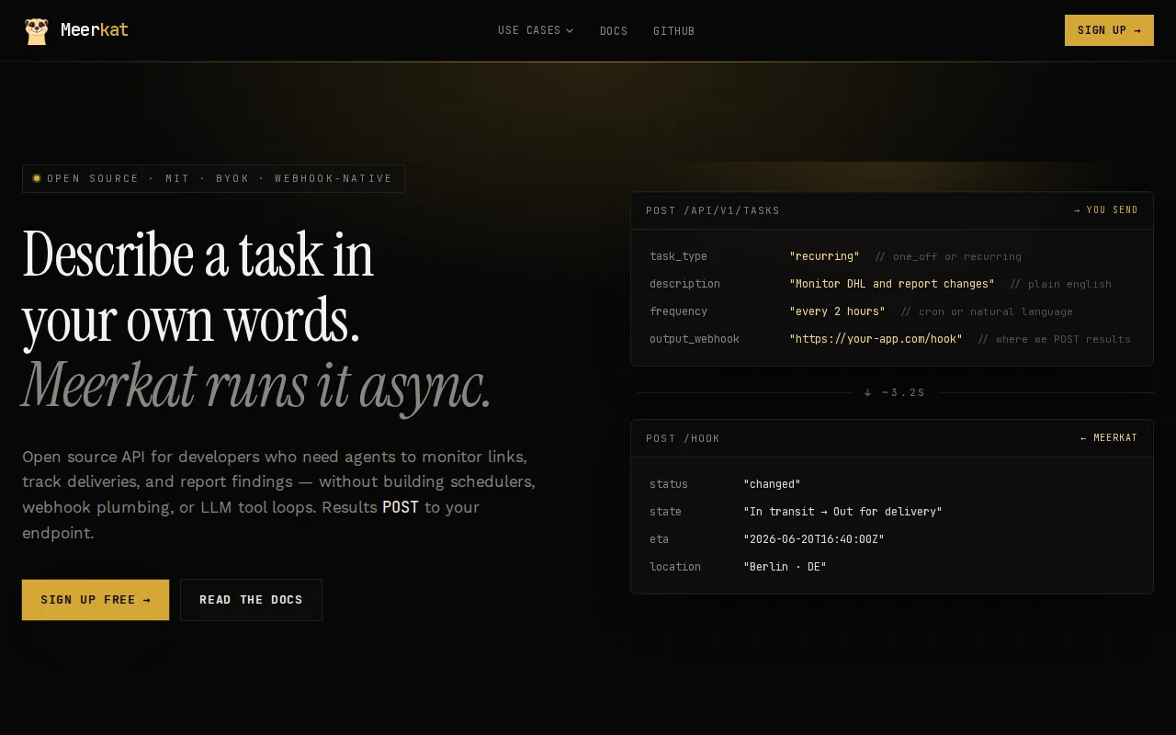Click the "// where we POST results" comment

[1054, 339]
